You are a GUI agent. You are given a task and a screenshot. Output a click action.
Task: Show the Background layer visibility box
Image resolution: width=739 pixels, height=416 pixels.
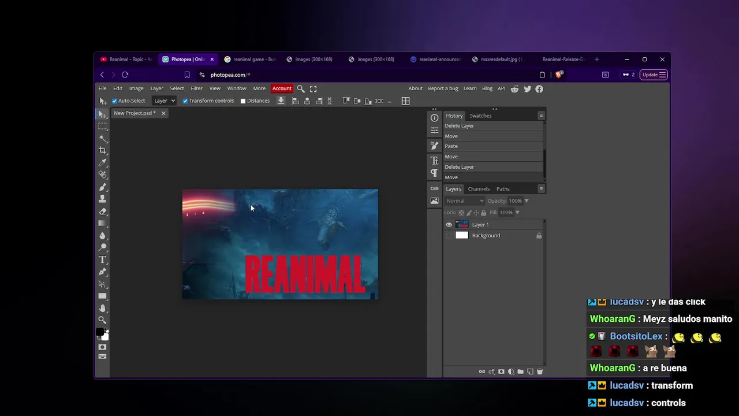coord(449,236)
